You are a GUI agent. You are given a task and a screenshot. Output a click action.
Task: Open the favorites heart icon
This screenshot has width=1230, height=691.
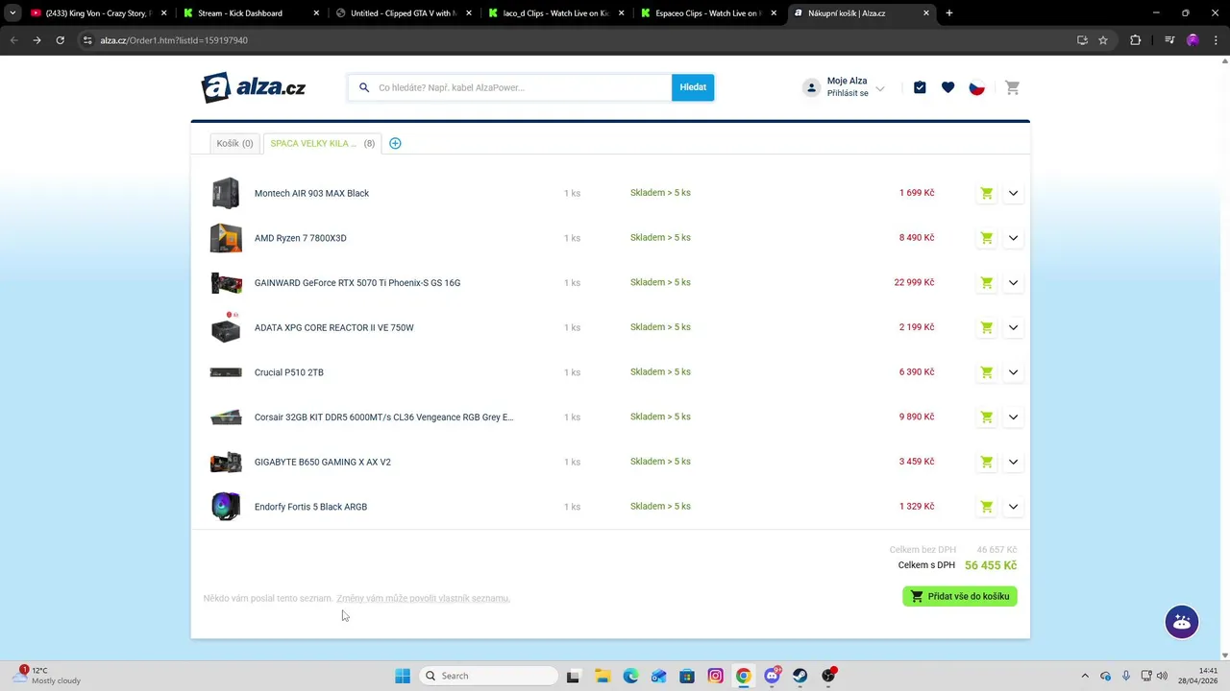(x=947, y=87)
